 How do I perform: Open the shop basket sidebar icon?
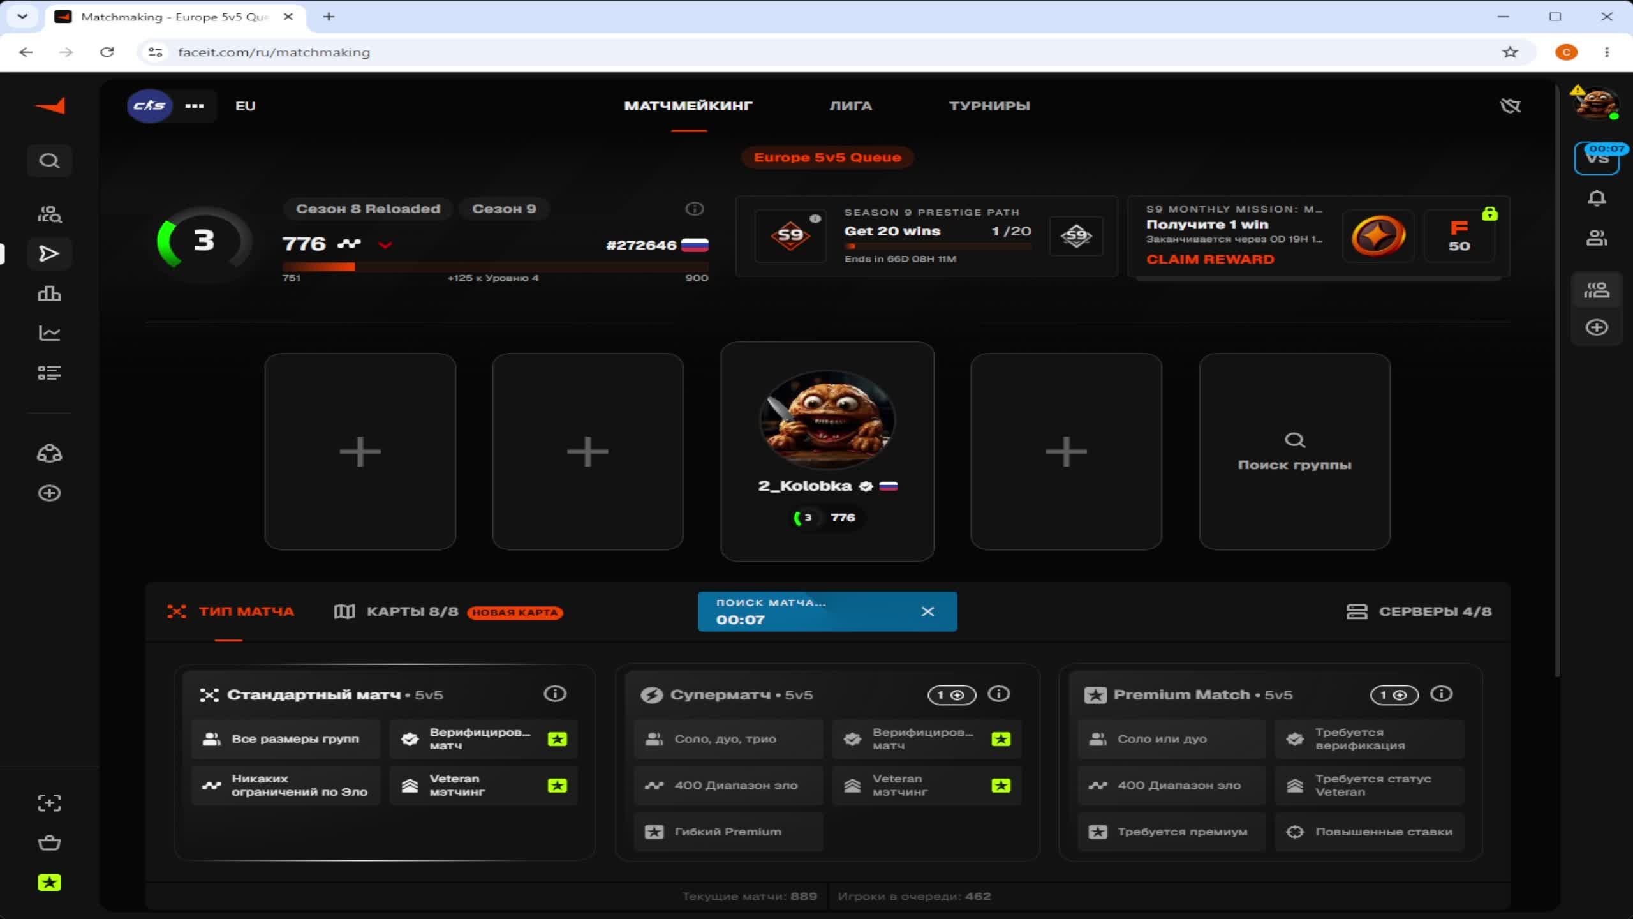49,842
